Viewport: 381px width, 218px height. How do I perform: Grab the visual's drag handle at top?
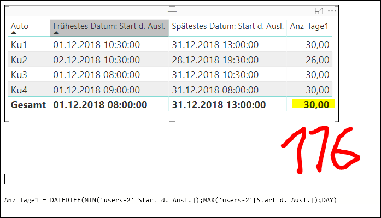172,10
